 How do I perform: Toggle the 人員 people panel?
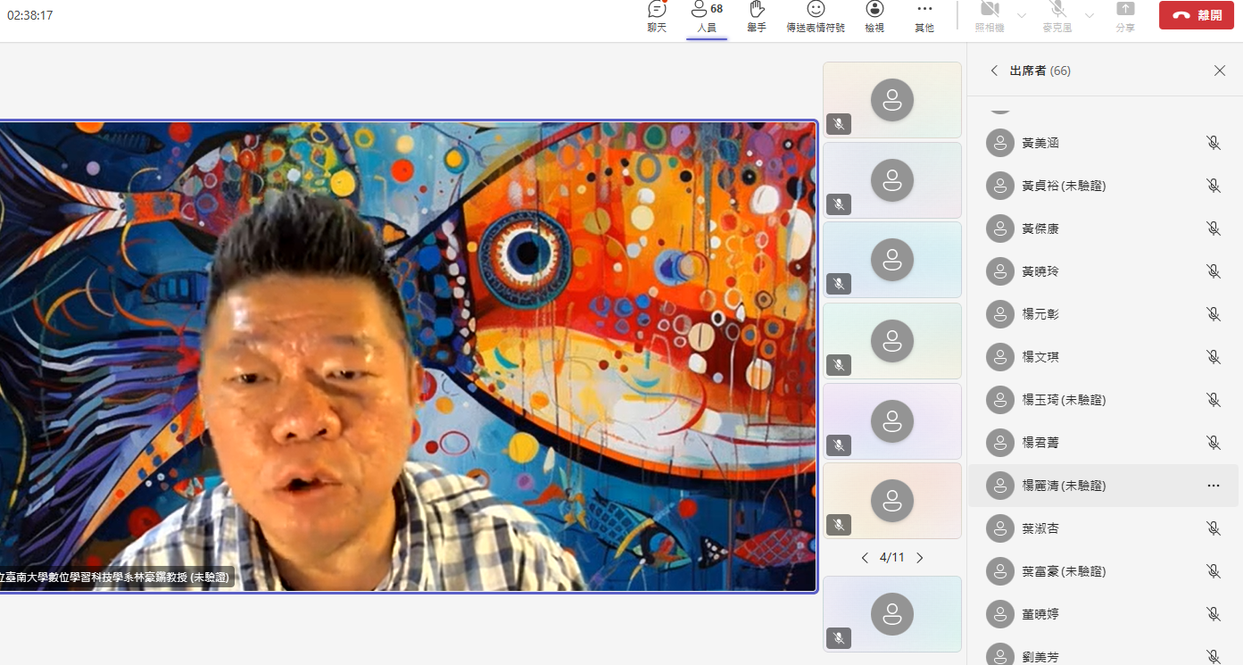tap(707, 17)
